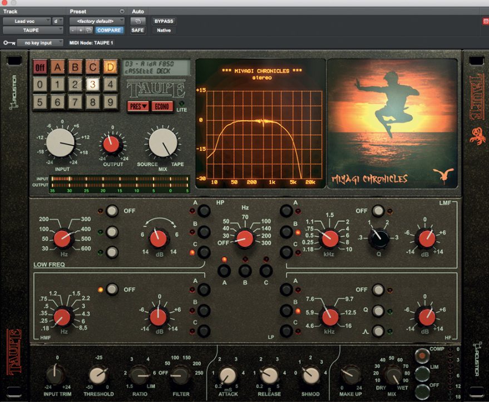Click the LOW FREQ dB gain knob
Screen dimensions: 489x402
click(x=159, y=239)
